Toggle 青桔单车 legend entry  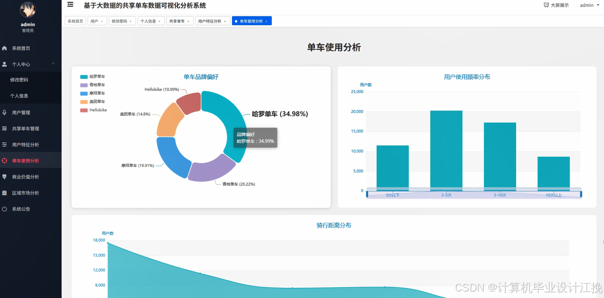click(x=93, y=85)
